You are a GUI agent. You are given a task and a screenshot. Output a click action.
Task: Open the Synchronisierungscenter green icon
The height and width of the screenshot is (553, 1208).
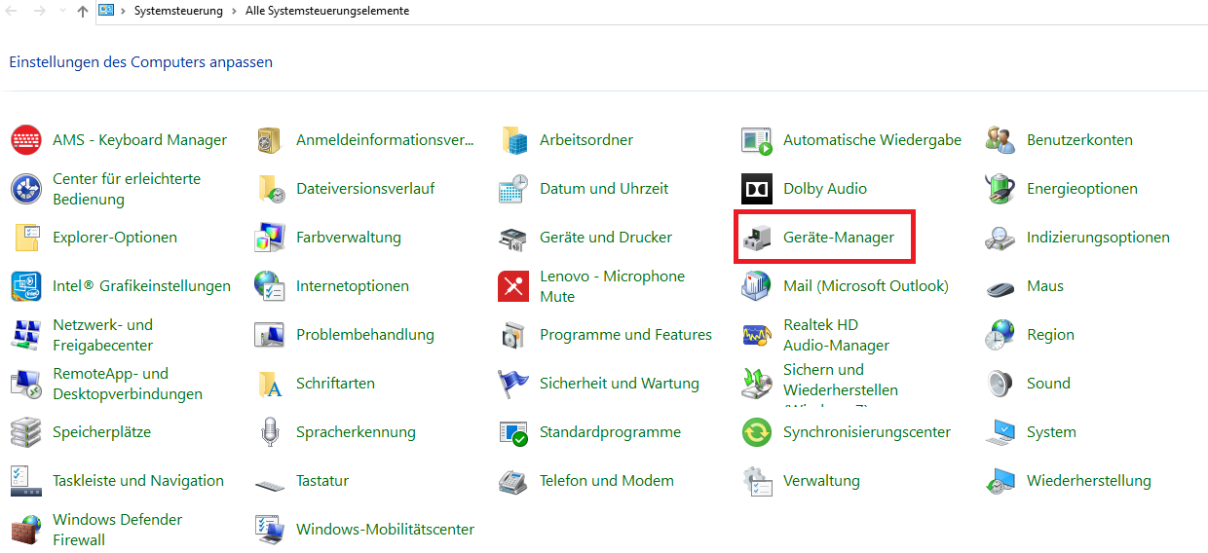point(757,432)
